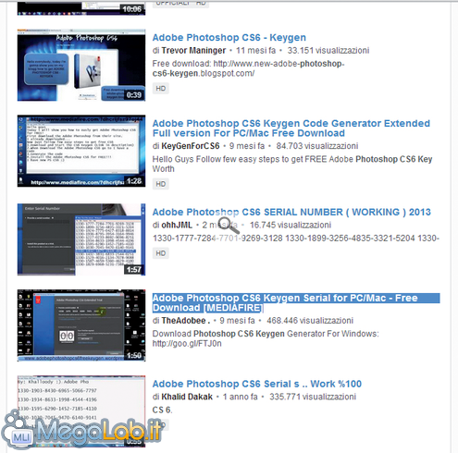Click the HD badge under KeyGenForCS6 video

(161, 184)
